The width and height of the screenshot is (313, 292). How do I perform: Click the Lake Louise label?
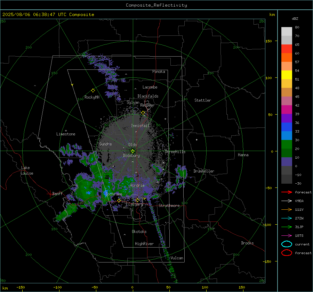point(27,170)
